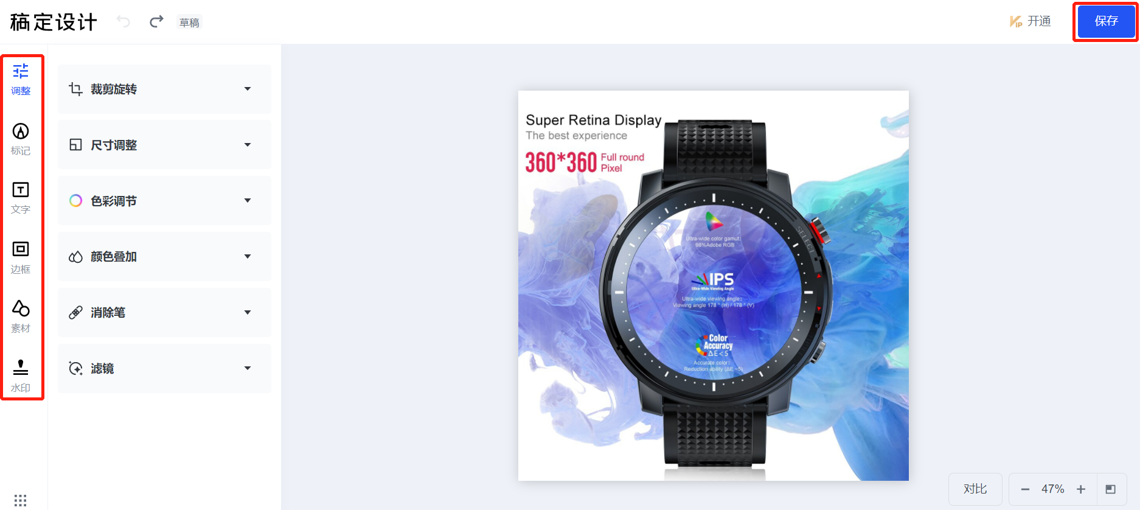1140x510 pixels.
Task: Click the undo arrow icon
Action: click(123, 22)
